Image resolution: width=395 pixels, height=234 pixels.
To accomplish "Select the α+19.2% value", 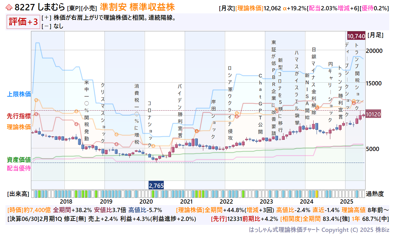I will (294, 8).
